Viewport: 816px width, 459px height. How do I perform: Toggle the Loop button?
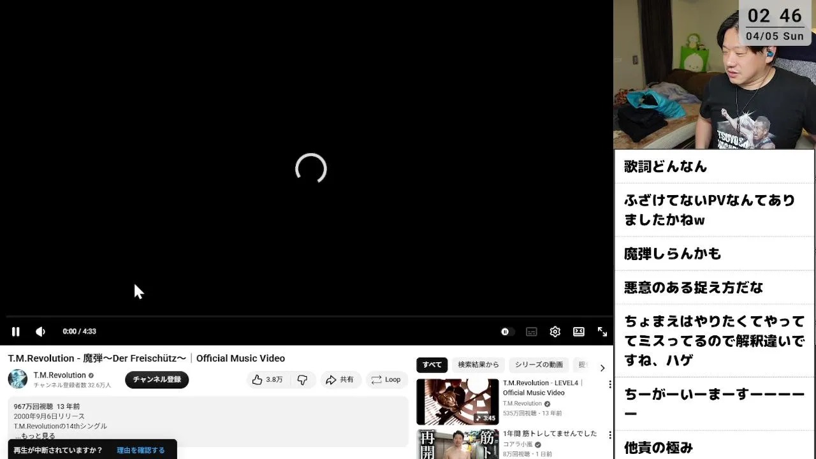[386, 379]
